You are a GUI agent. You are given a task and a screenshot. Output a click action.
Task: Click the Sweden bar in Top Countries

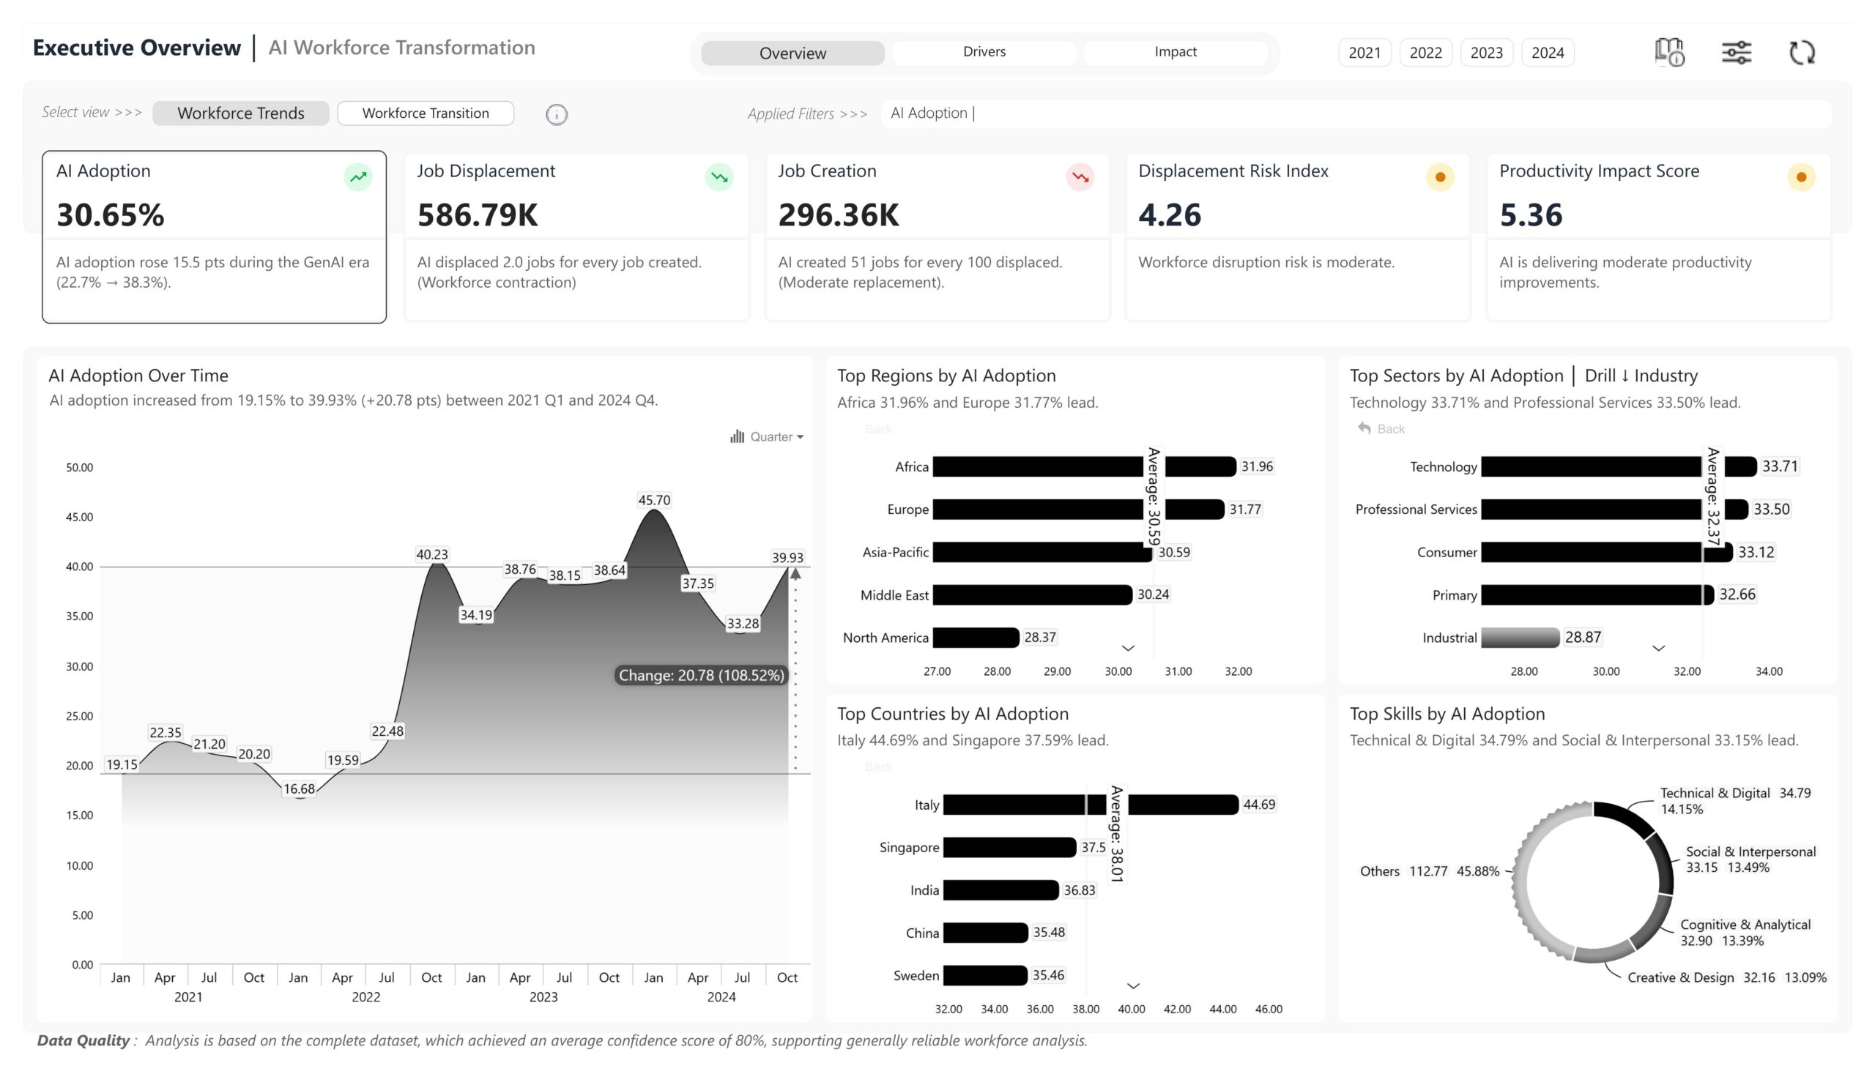pos(985,975)
